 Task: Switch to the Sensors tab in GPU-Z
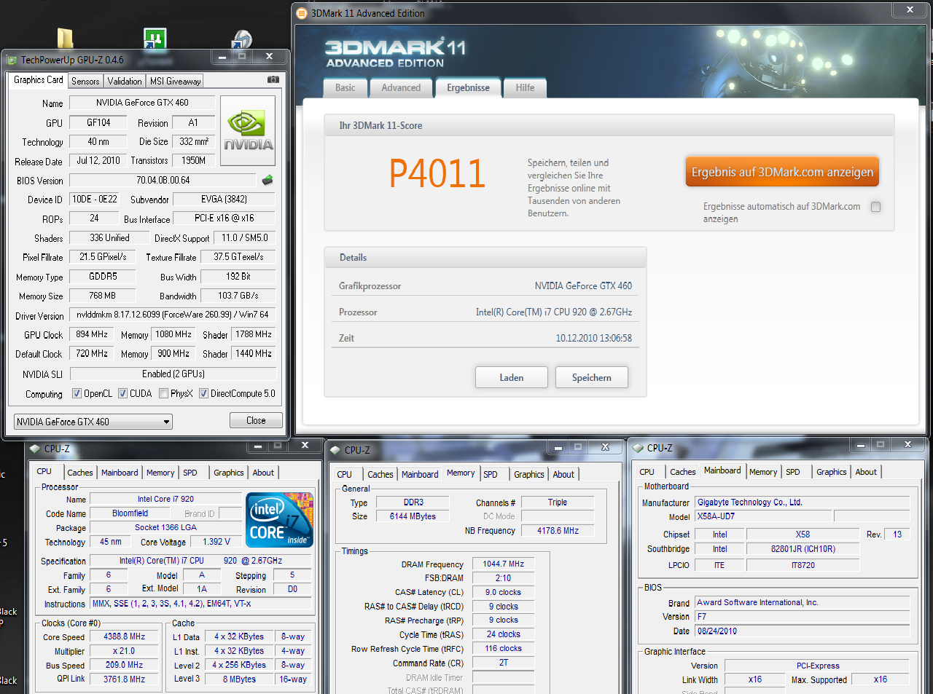pos(85,81)
